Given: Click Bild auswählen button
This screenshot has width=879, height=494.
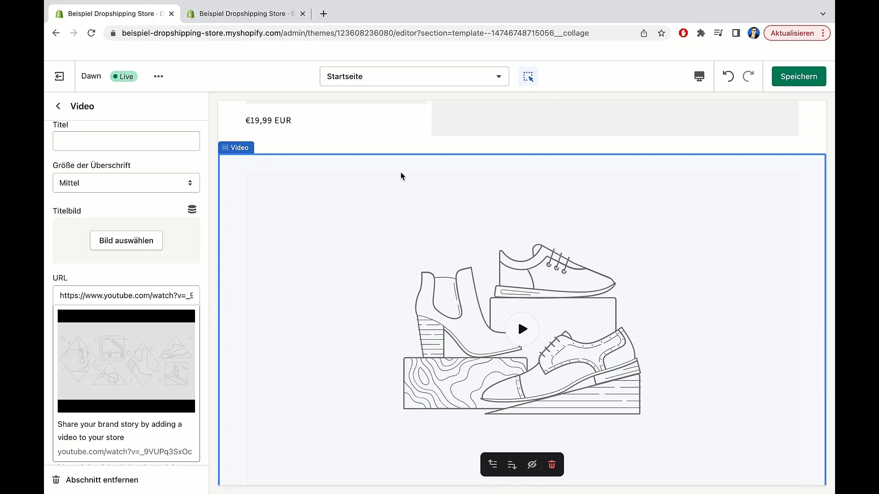Looking at the screenshot, I should click(126, 241).
